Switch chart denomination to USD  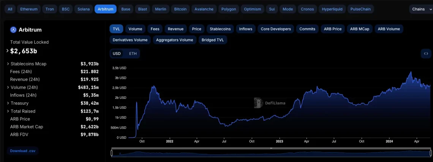tap(117, 54)
